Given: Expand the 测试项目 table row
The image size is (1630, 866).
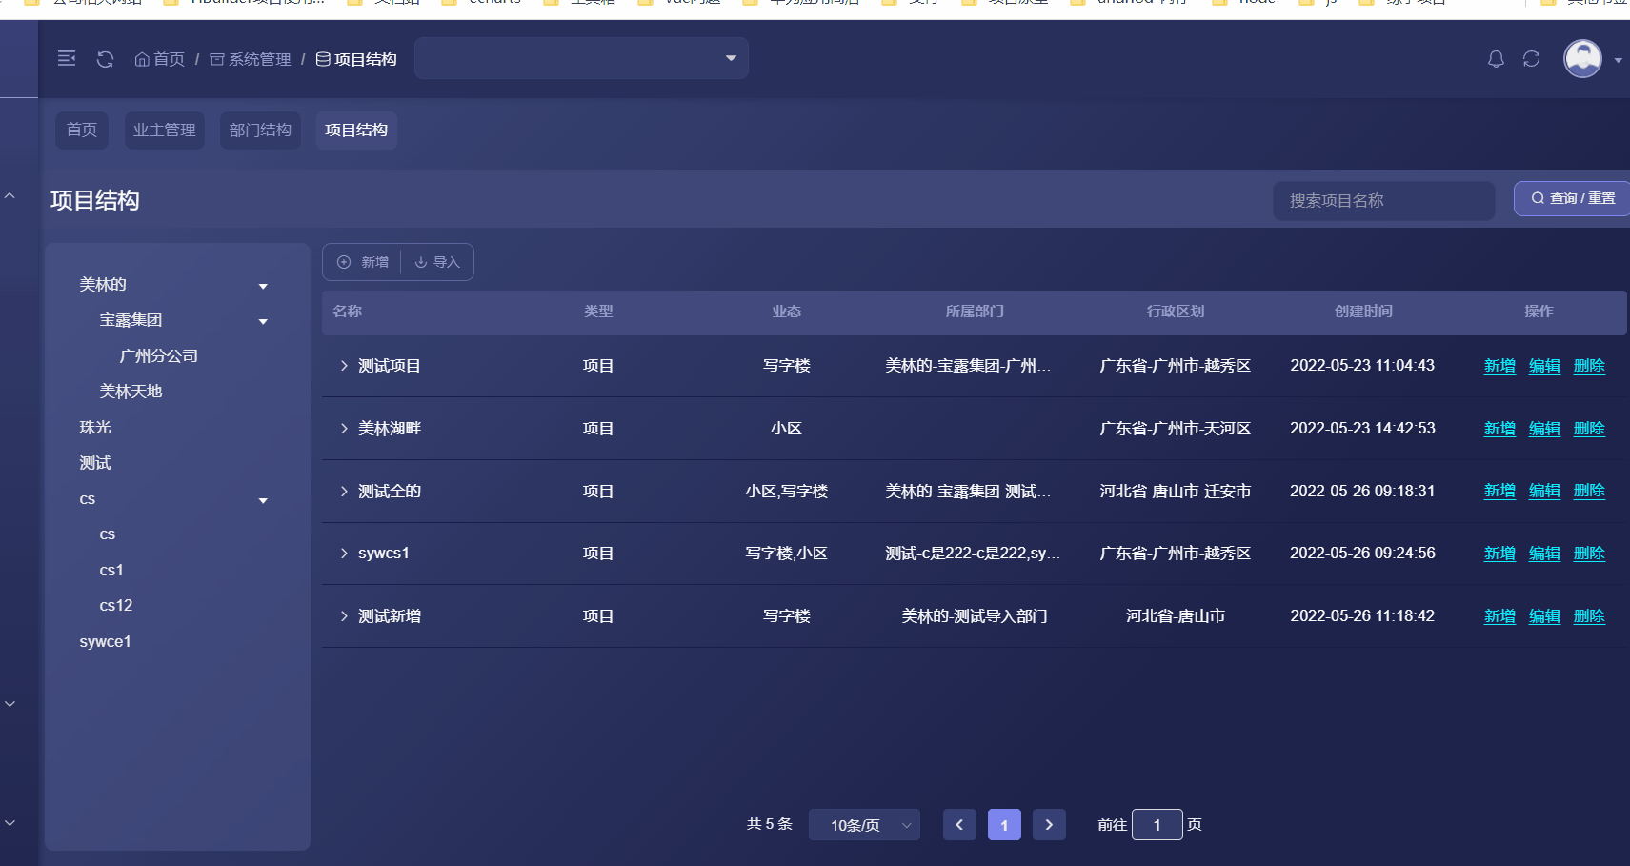Looking at the screenshot, I should pyautogui.click(x=344, y=365).
